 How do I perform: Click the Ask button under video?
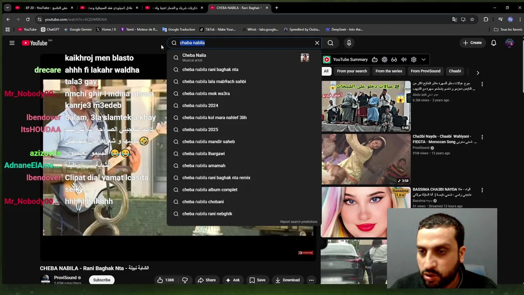click(232, 280)
